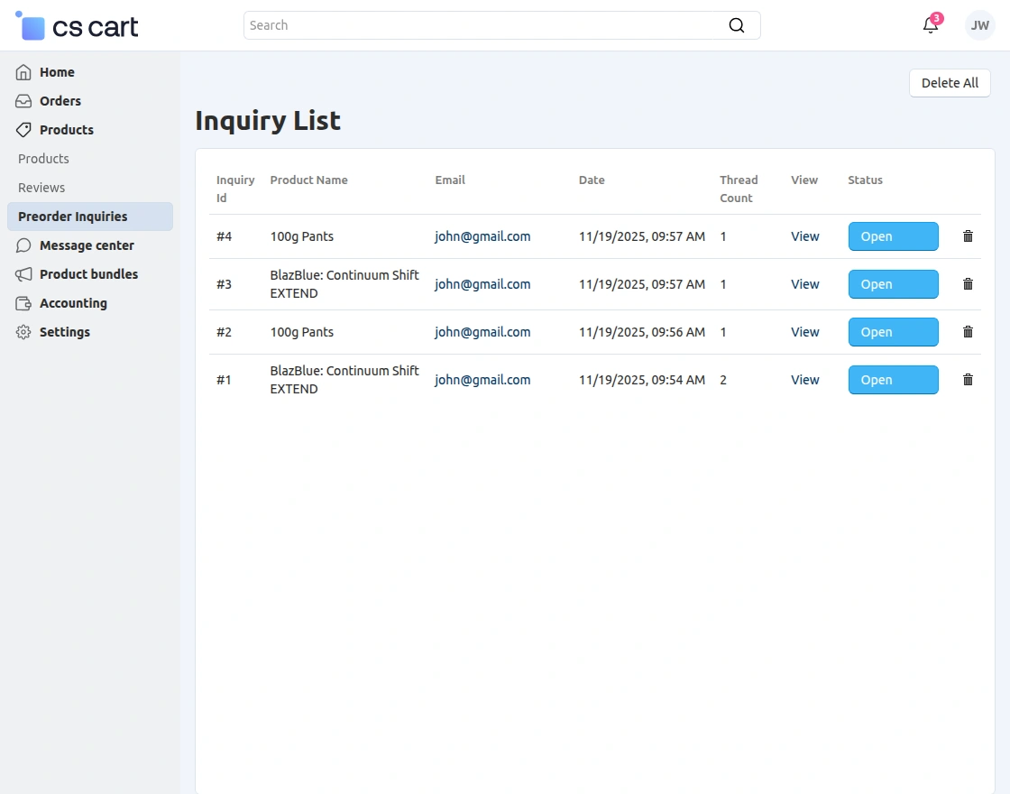Image resolution: width=1010 pixels, height=794 pixels.
Task: Delete inquiry #4 with its trash icon
Action: click(x=968, y=236)
